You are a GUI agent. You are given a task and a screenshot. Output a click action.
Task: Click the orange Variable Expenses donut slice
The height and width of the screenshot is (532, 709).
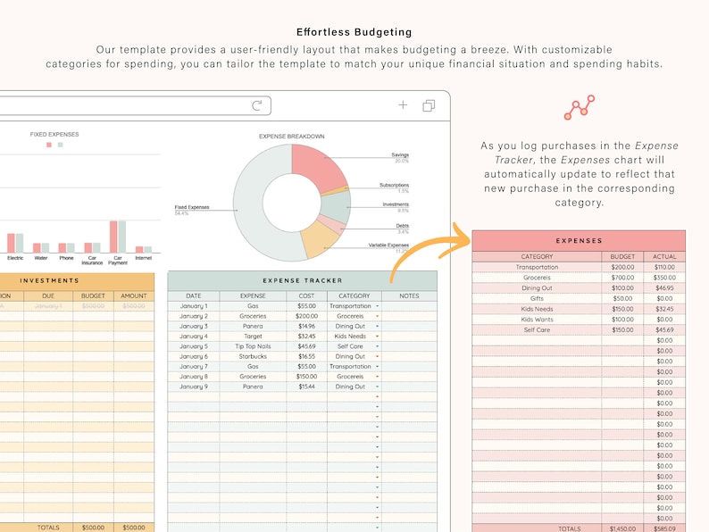[319, 238]
